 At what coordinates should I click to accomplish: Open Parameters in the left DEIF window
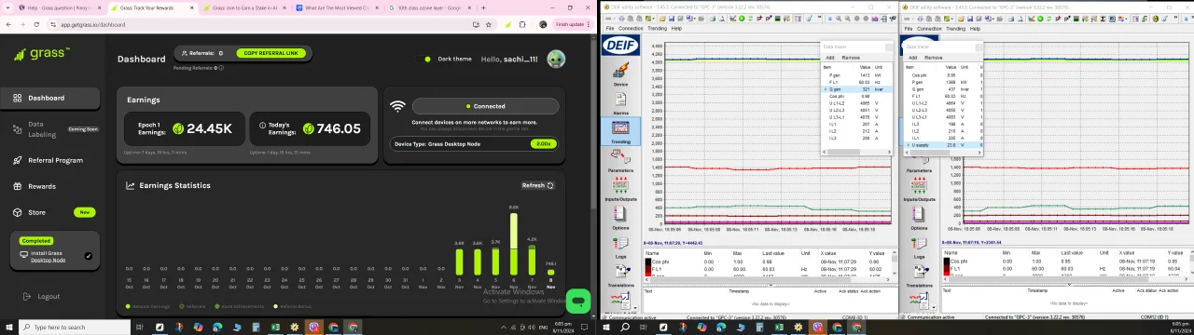620,160
